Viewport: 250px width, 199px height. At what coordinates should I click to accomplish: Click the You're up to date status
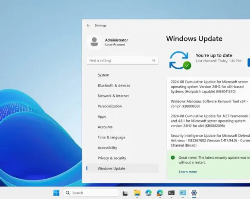(x=214, y=55)
